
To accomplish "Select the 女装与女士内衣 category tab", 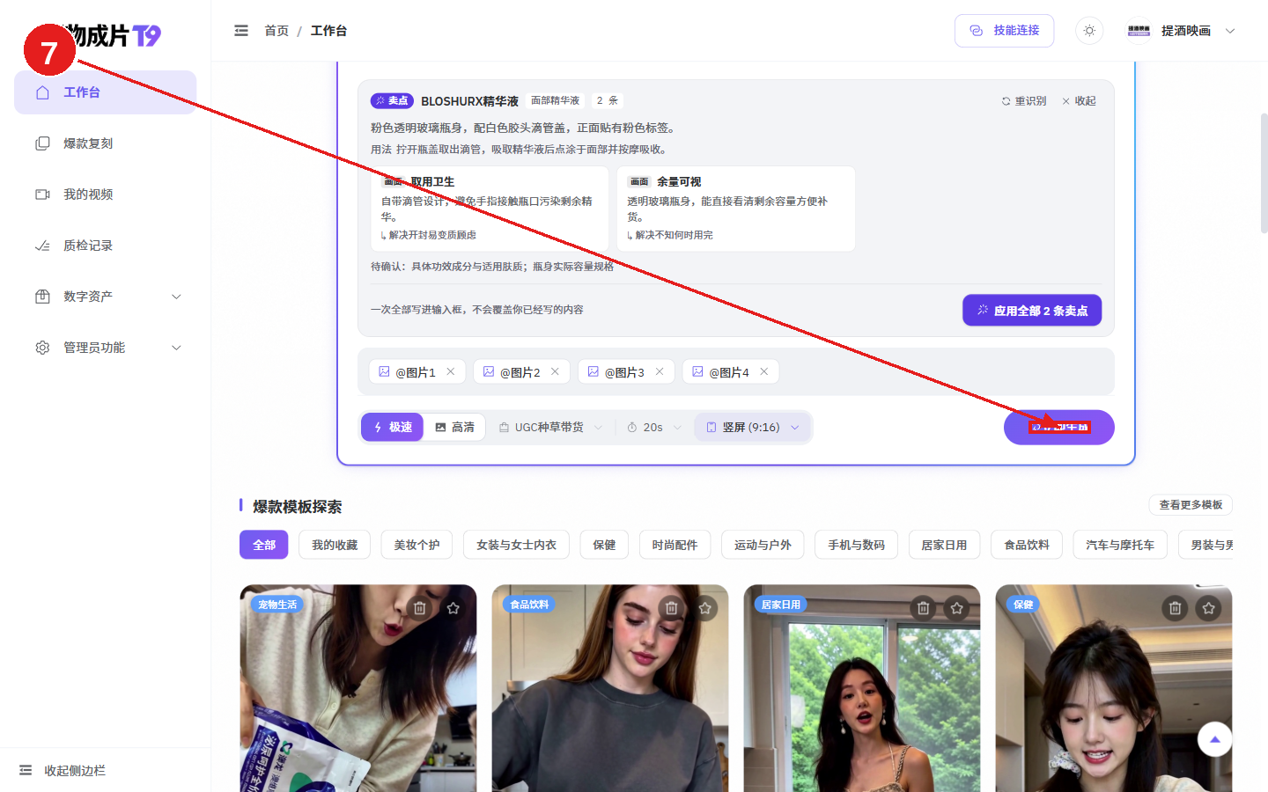I will (516, 545).
